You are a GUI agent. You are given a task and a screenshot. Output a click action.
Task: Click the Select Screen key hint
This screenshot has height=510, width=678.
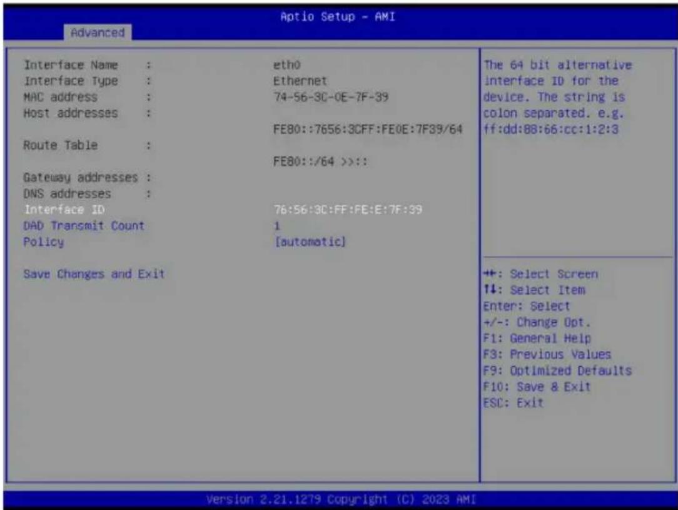[x=540, y=274]
